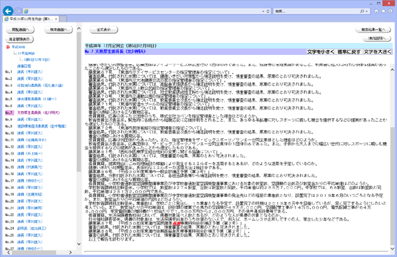The height and width of the screenshot is (257, 397).
Task: Close the 平成30年12月定例会 browser tab
Action: [x=56, y=19]
